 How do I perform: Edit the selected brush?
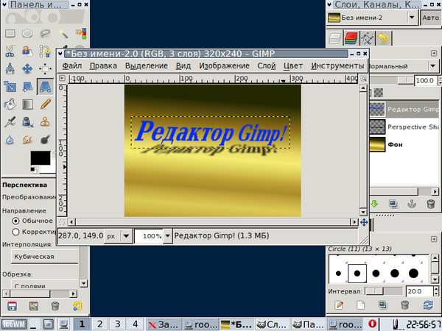click(339, 305)
